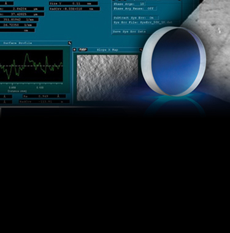Click the Slope X Map window menu dot
230x233 pixels.
click(75, 50)
